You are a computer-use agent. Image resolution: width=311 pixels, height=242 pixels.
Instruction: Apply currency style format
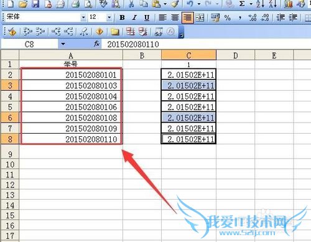pos(215,18)
